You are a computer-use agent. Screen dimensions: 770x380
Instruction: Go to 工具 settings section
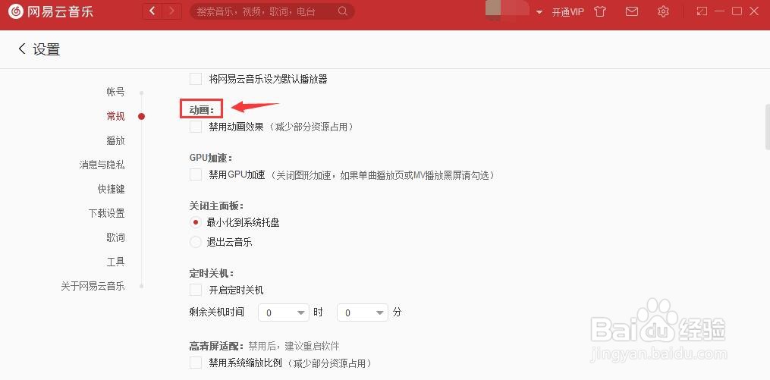point(115,262)
